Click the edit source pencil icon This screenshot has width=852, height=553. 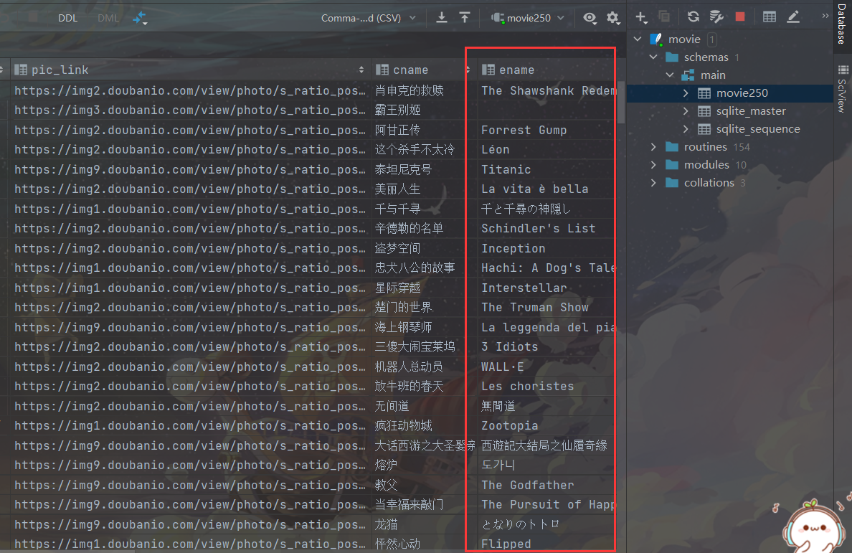(x=792, y=16)
